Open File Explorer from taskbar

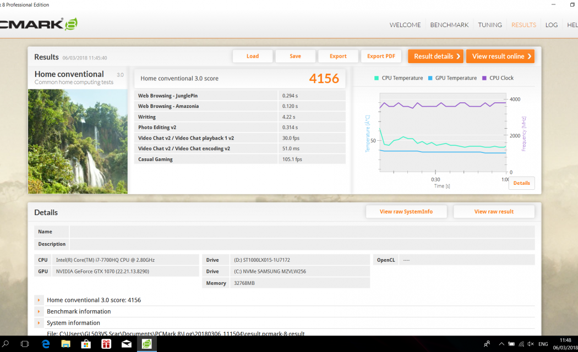[x=66, y=344]
